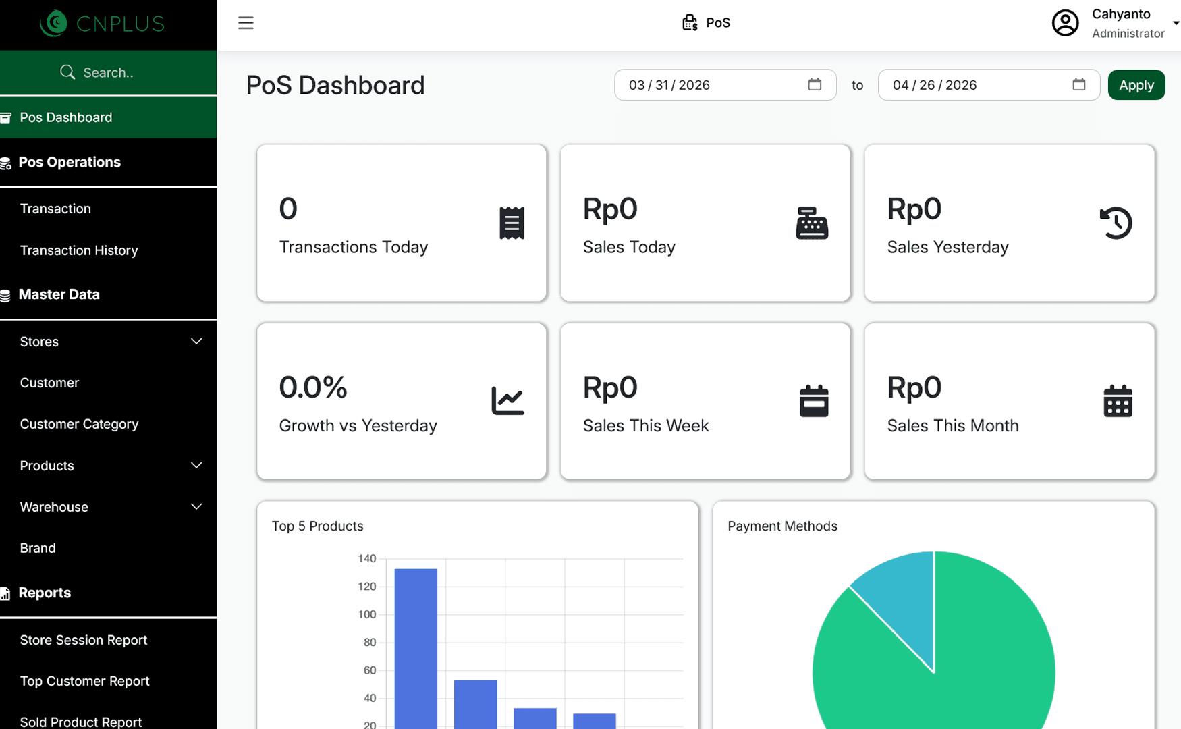Click the Sales This Month calendar icon
The height and width of the screenshot is (729, 1181).
[1118, 401]
